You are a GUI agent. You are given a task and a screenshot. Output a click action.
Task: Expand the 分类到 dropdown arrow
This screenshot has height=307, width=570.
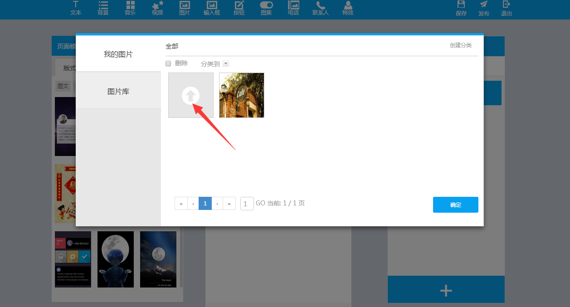point(226,64)
